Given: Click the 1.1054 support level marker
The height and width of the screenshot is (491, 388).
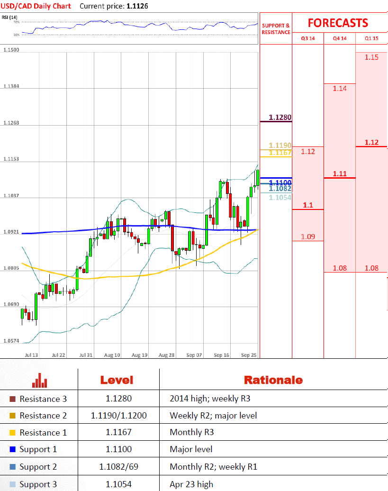Looking at the screenshot, I should tap(280, 198).
